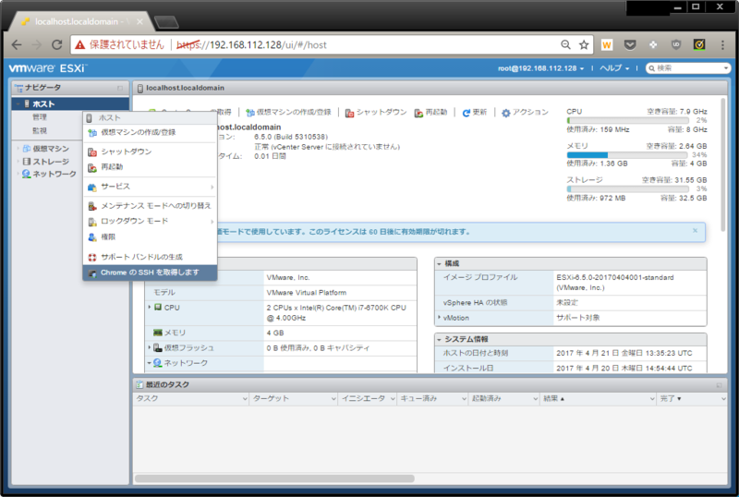Collapse the ネットワーク hardware row

149,363
